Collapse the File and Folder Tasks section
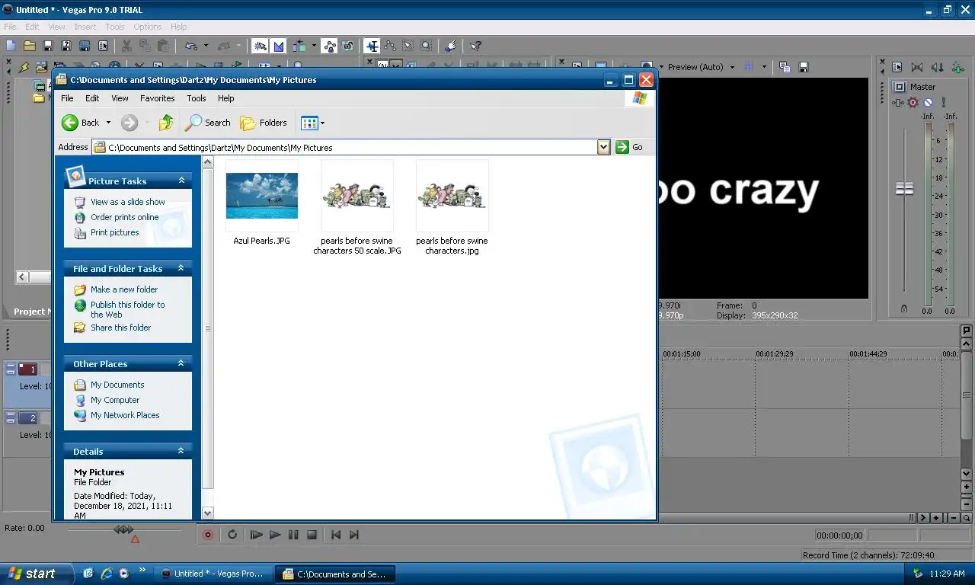 point(181,268)
